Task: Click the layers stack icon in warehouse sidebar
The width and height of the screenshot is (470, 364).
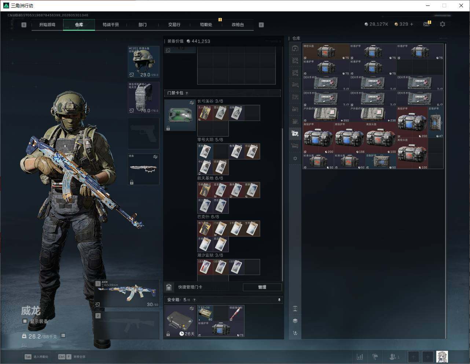Action: [295, 321]
